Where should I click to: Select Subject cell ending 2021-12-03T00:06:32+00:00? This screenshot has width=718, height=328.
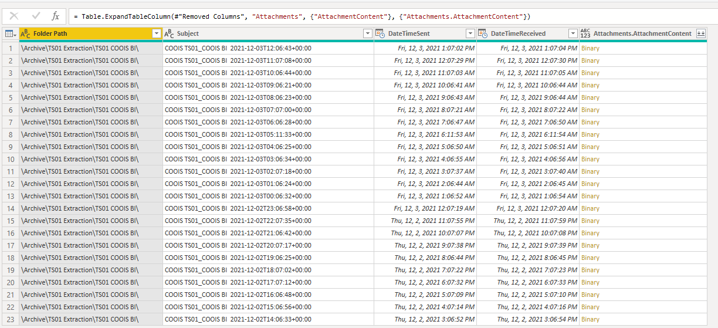click(269, 197)
